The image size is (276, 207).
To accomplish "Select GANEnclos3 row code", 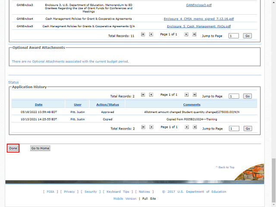I will pos(25,5).
